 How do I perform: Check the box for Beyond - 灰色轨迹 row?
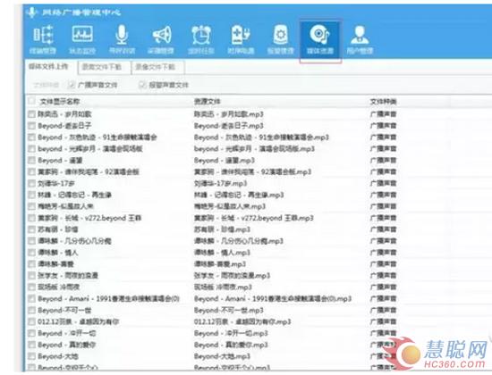31,137
